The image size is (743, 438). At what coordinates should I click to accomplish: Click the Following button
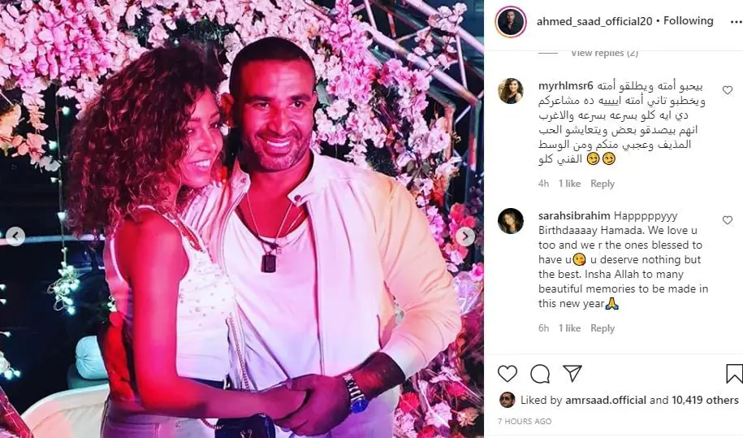pyautogui.click(x=688, y=21)
